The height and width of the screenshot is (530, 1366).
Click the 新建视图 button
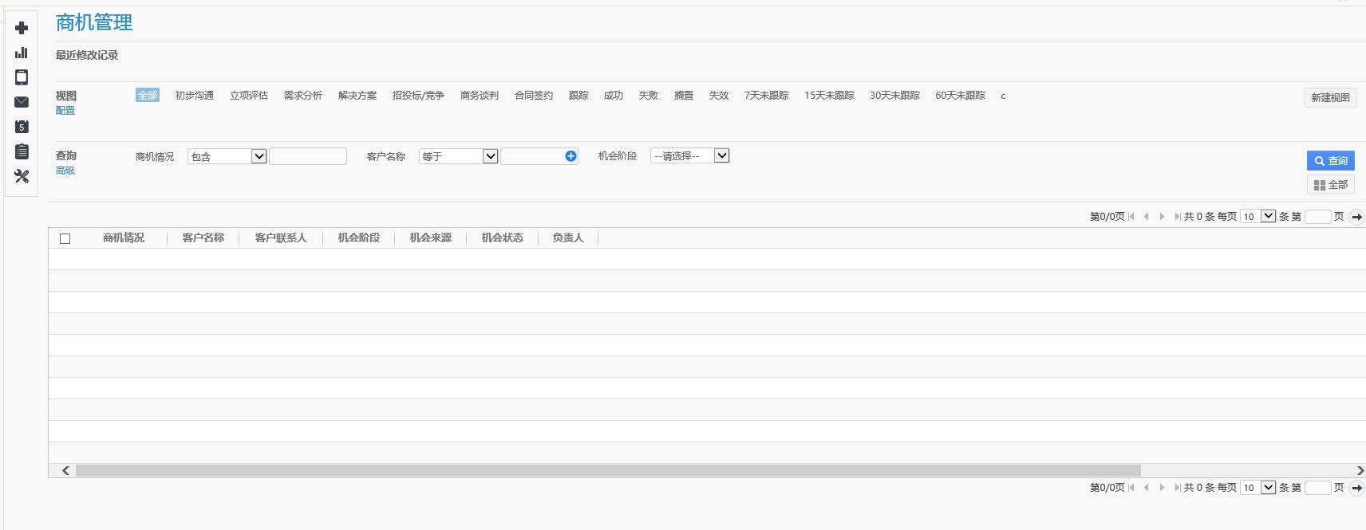point(1330,97)
